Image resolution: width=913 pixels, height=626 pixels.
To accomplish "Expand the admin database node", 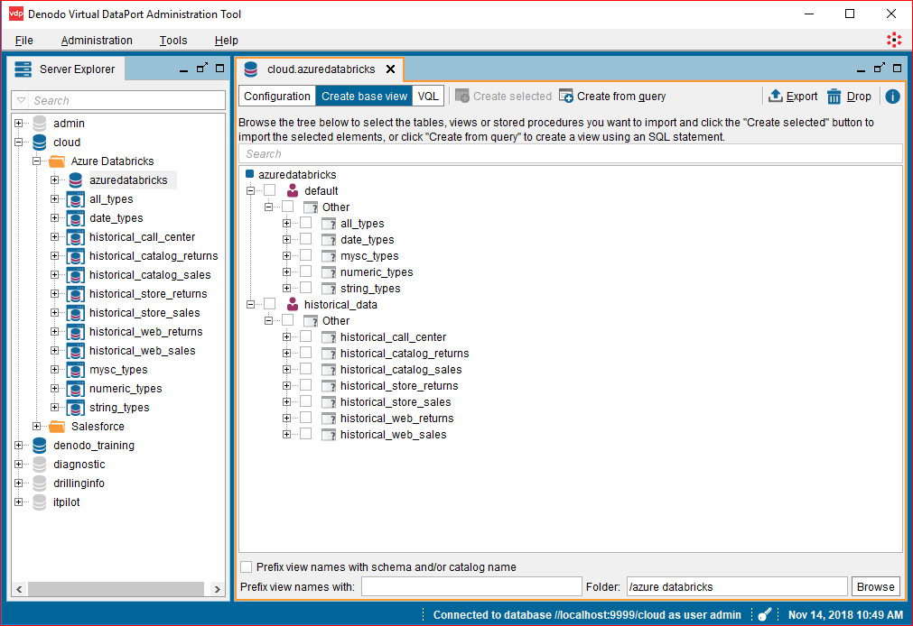I will [19, 124].
